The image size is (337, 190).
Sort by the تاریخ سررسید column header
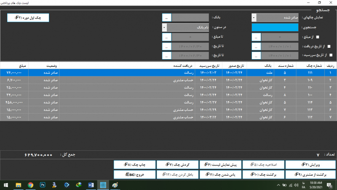(x=209, y=66)
